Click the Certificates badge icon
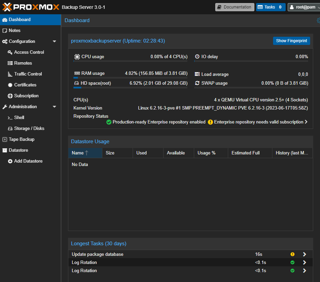This screenshot has height=282, width=320. pyautogui.click(x=10, y=85)
